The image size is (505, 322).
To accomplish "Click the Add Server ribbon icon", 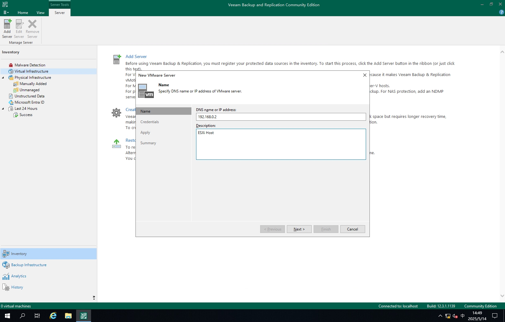I will coord(7,28).
